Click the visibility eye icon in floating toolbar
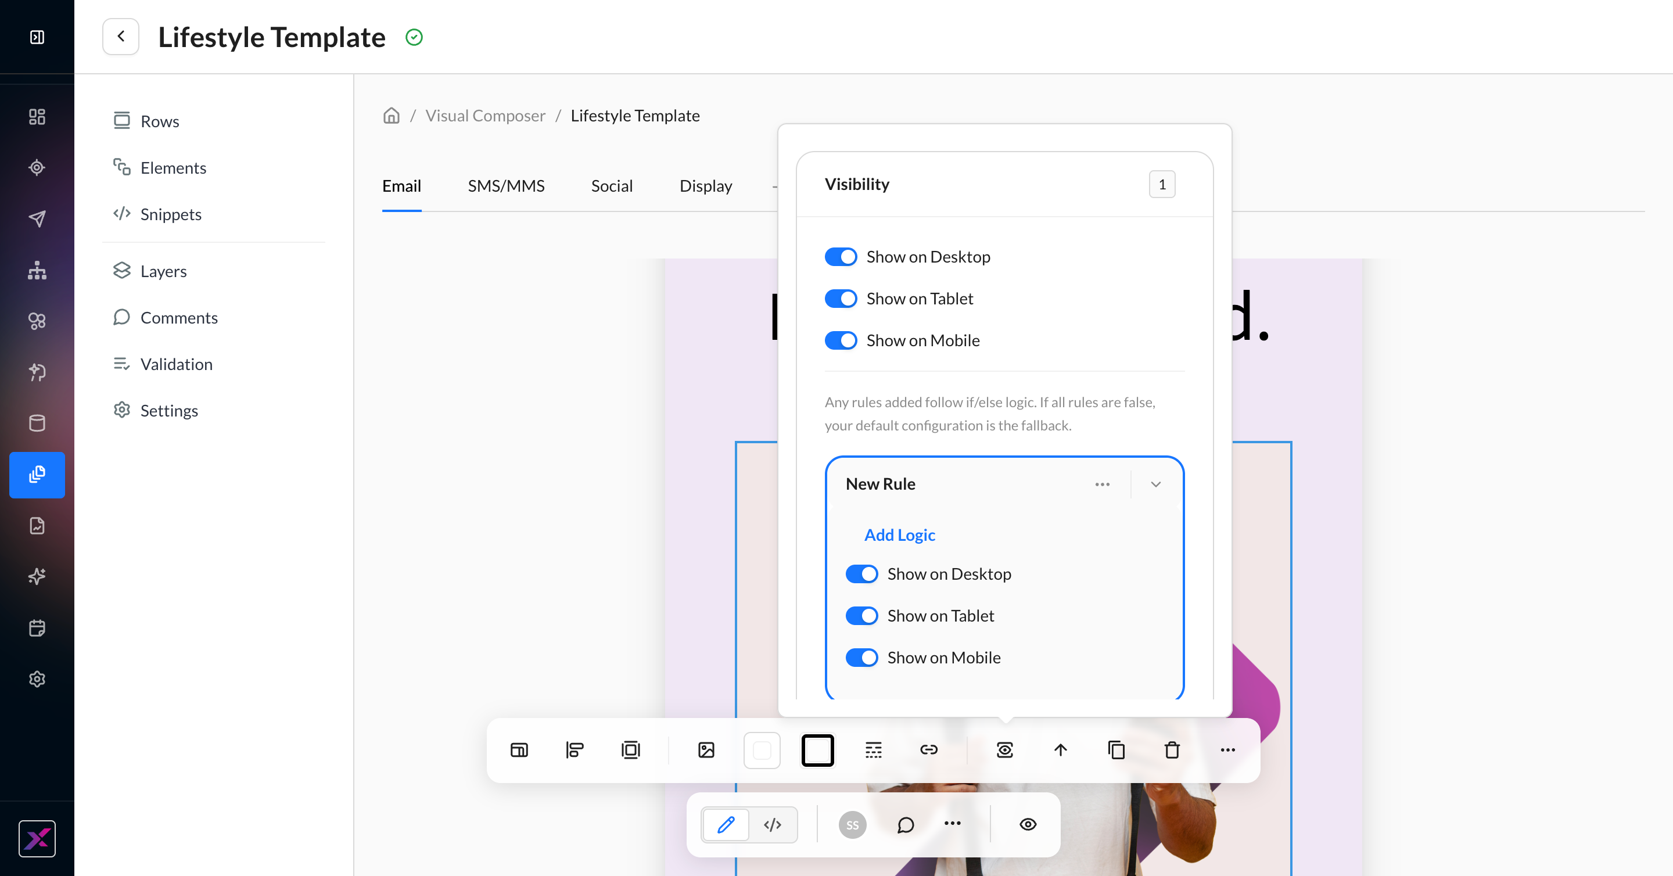Viewport: 1673px width, 876px height. pos(1004,750)
